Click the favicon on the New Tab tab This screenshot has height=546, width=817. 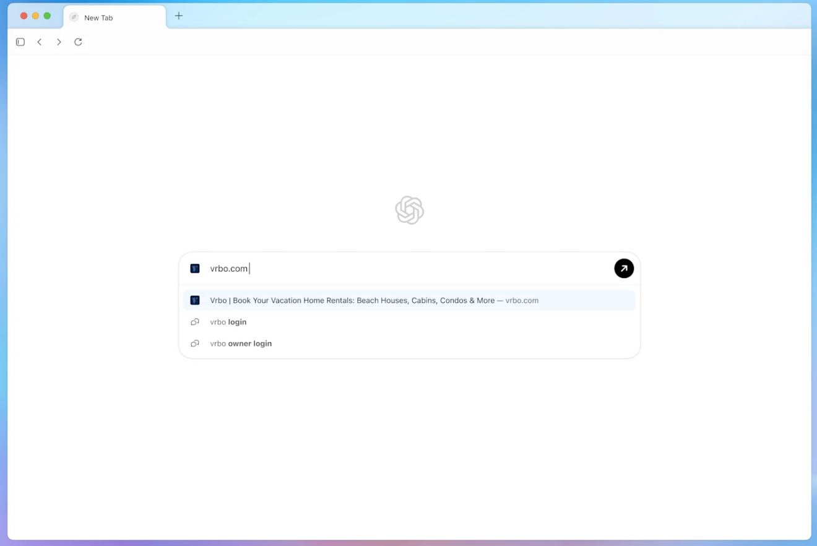tap(74, 17)
